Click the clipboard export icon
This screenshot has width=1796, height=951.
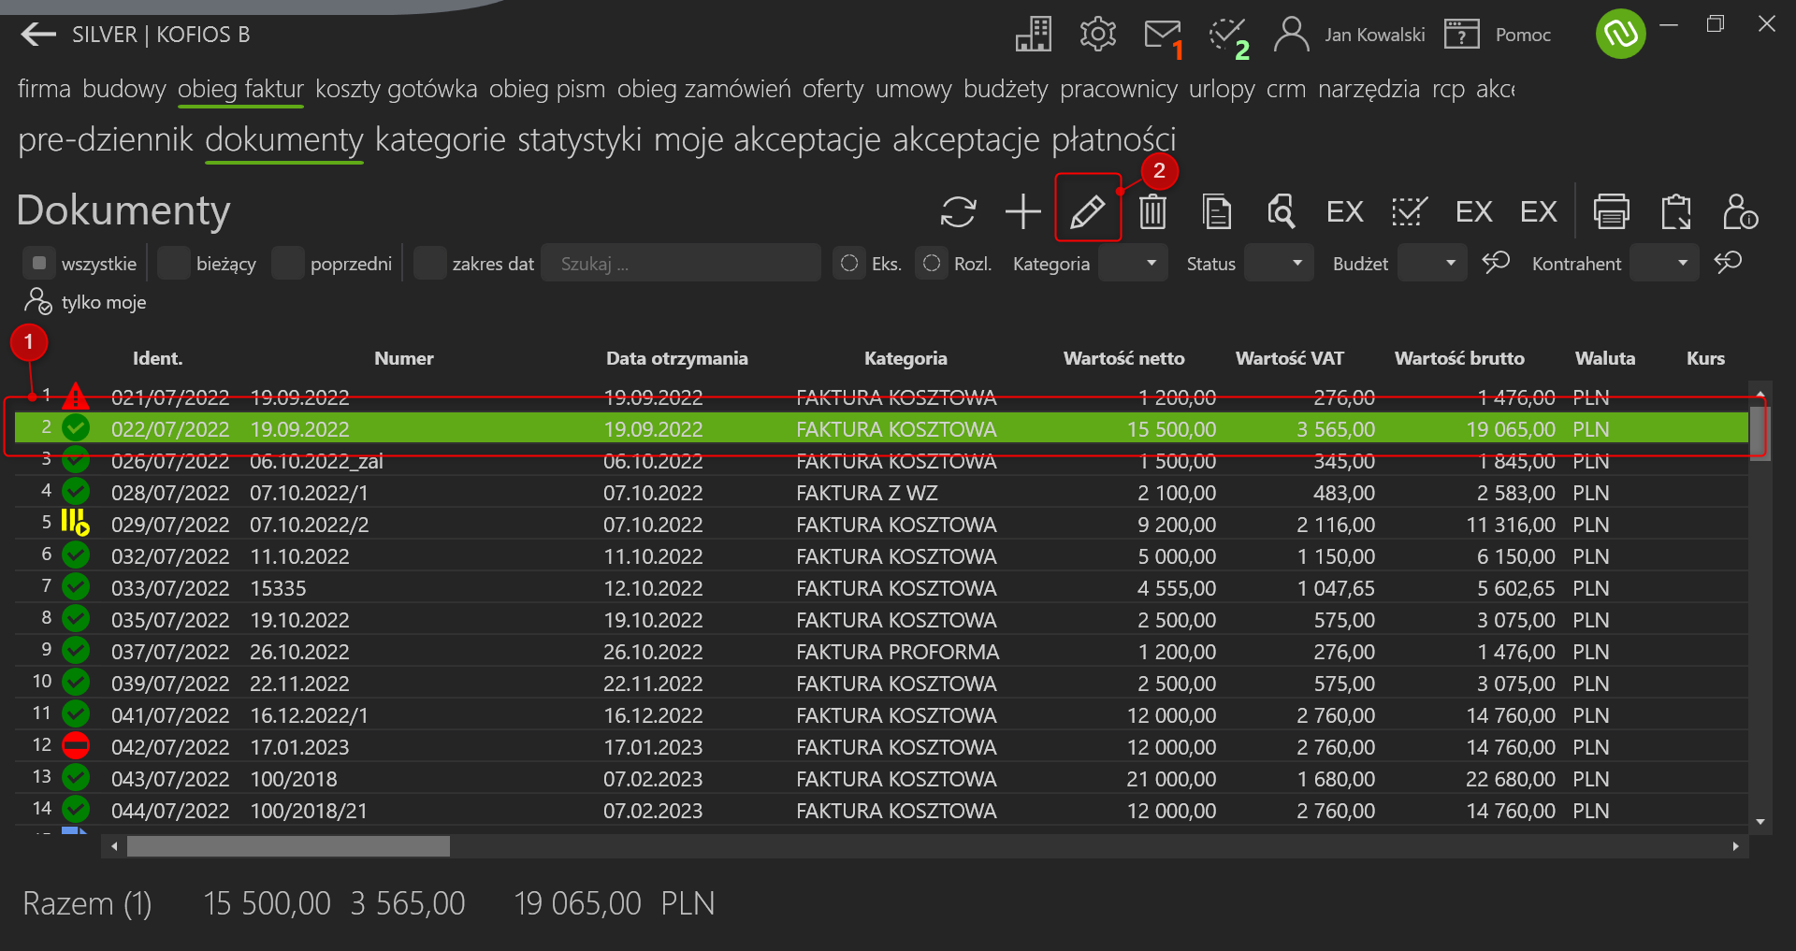1676,211
